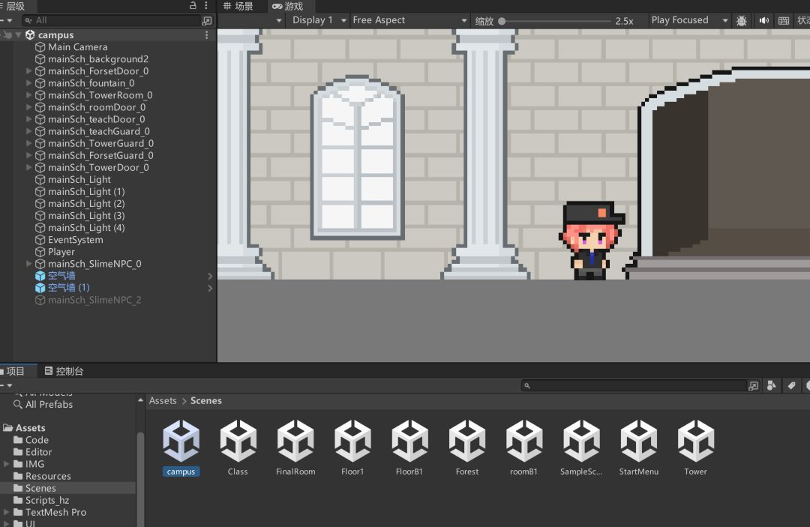
Task: Click the Assets breadcrumb link
Action: (163, 401)
